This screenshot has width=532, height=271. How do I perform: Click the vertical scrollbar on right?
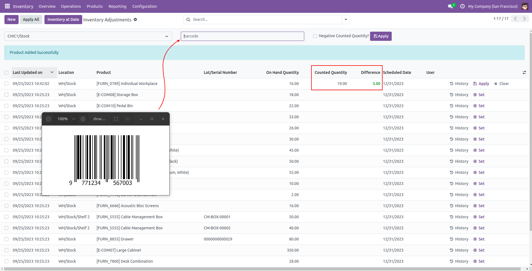click(x=531, y=132)
